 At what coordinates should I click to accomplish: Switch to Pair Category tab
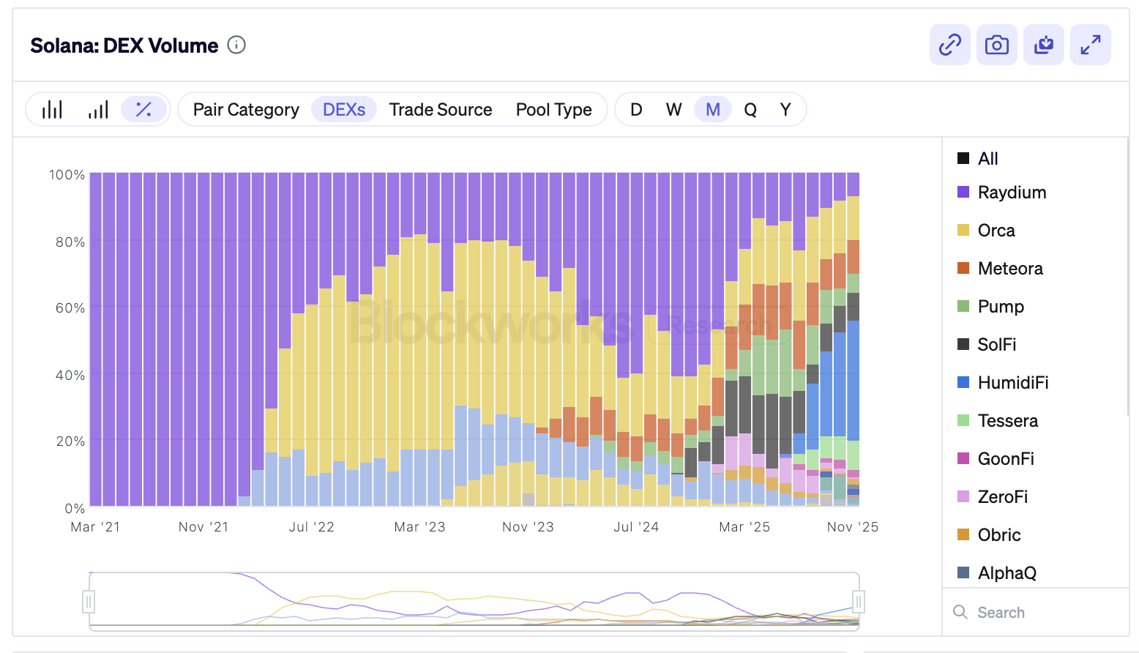click(x=246, y=110)
